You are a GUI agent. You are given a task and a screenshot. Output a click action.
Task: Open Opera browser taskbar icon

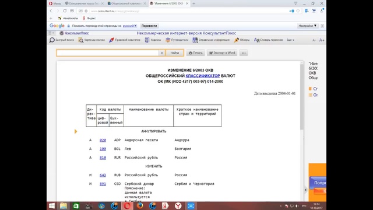[127, 206]
